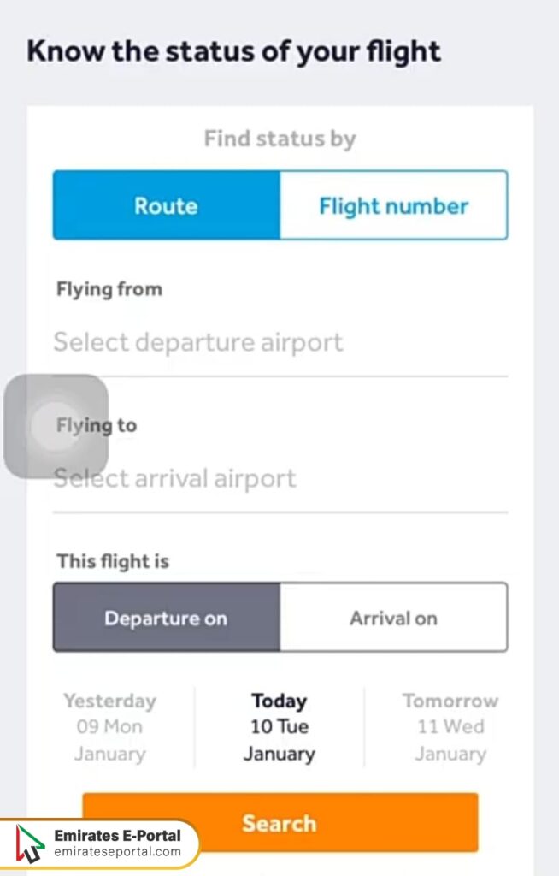Screen dimensions: 559x876
Task: Switch to the Flight number tab
Action: [x=393, y=205]
